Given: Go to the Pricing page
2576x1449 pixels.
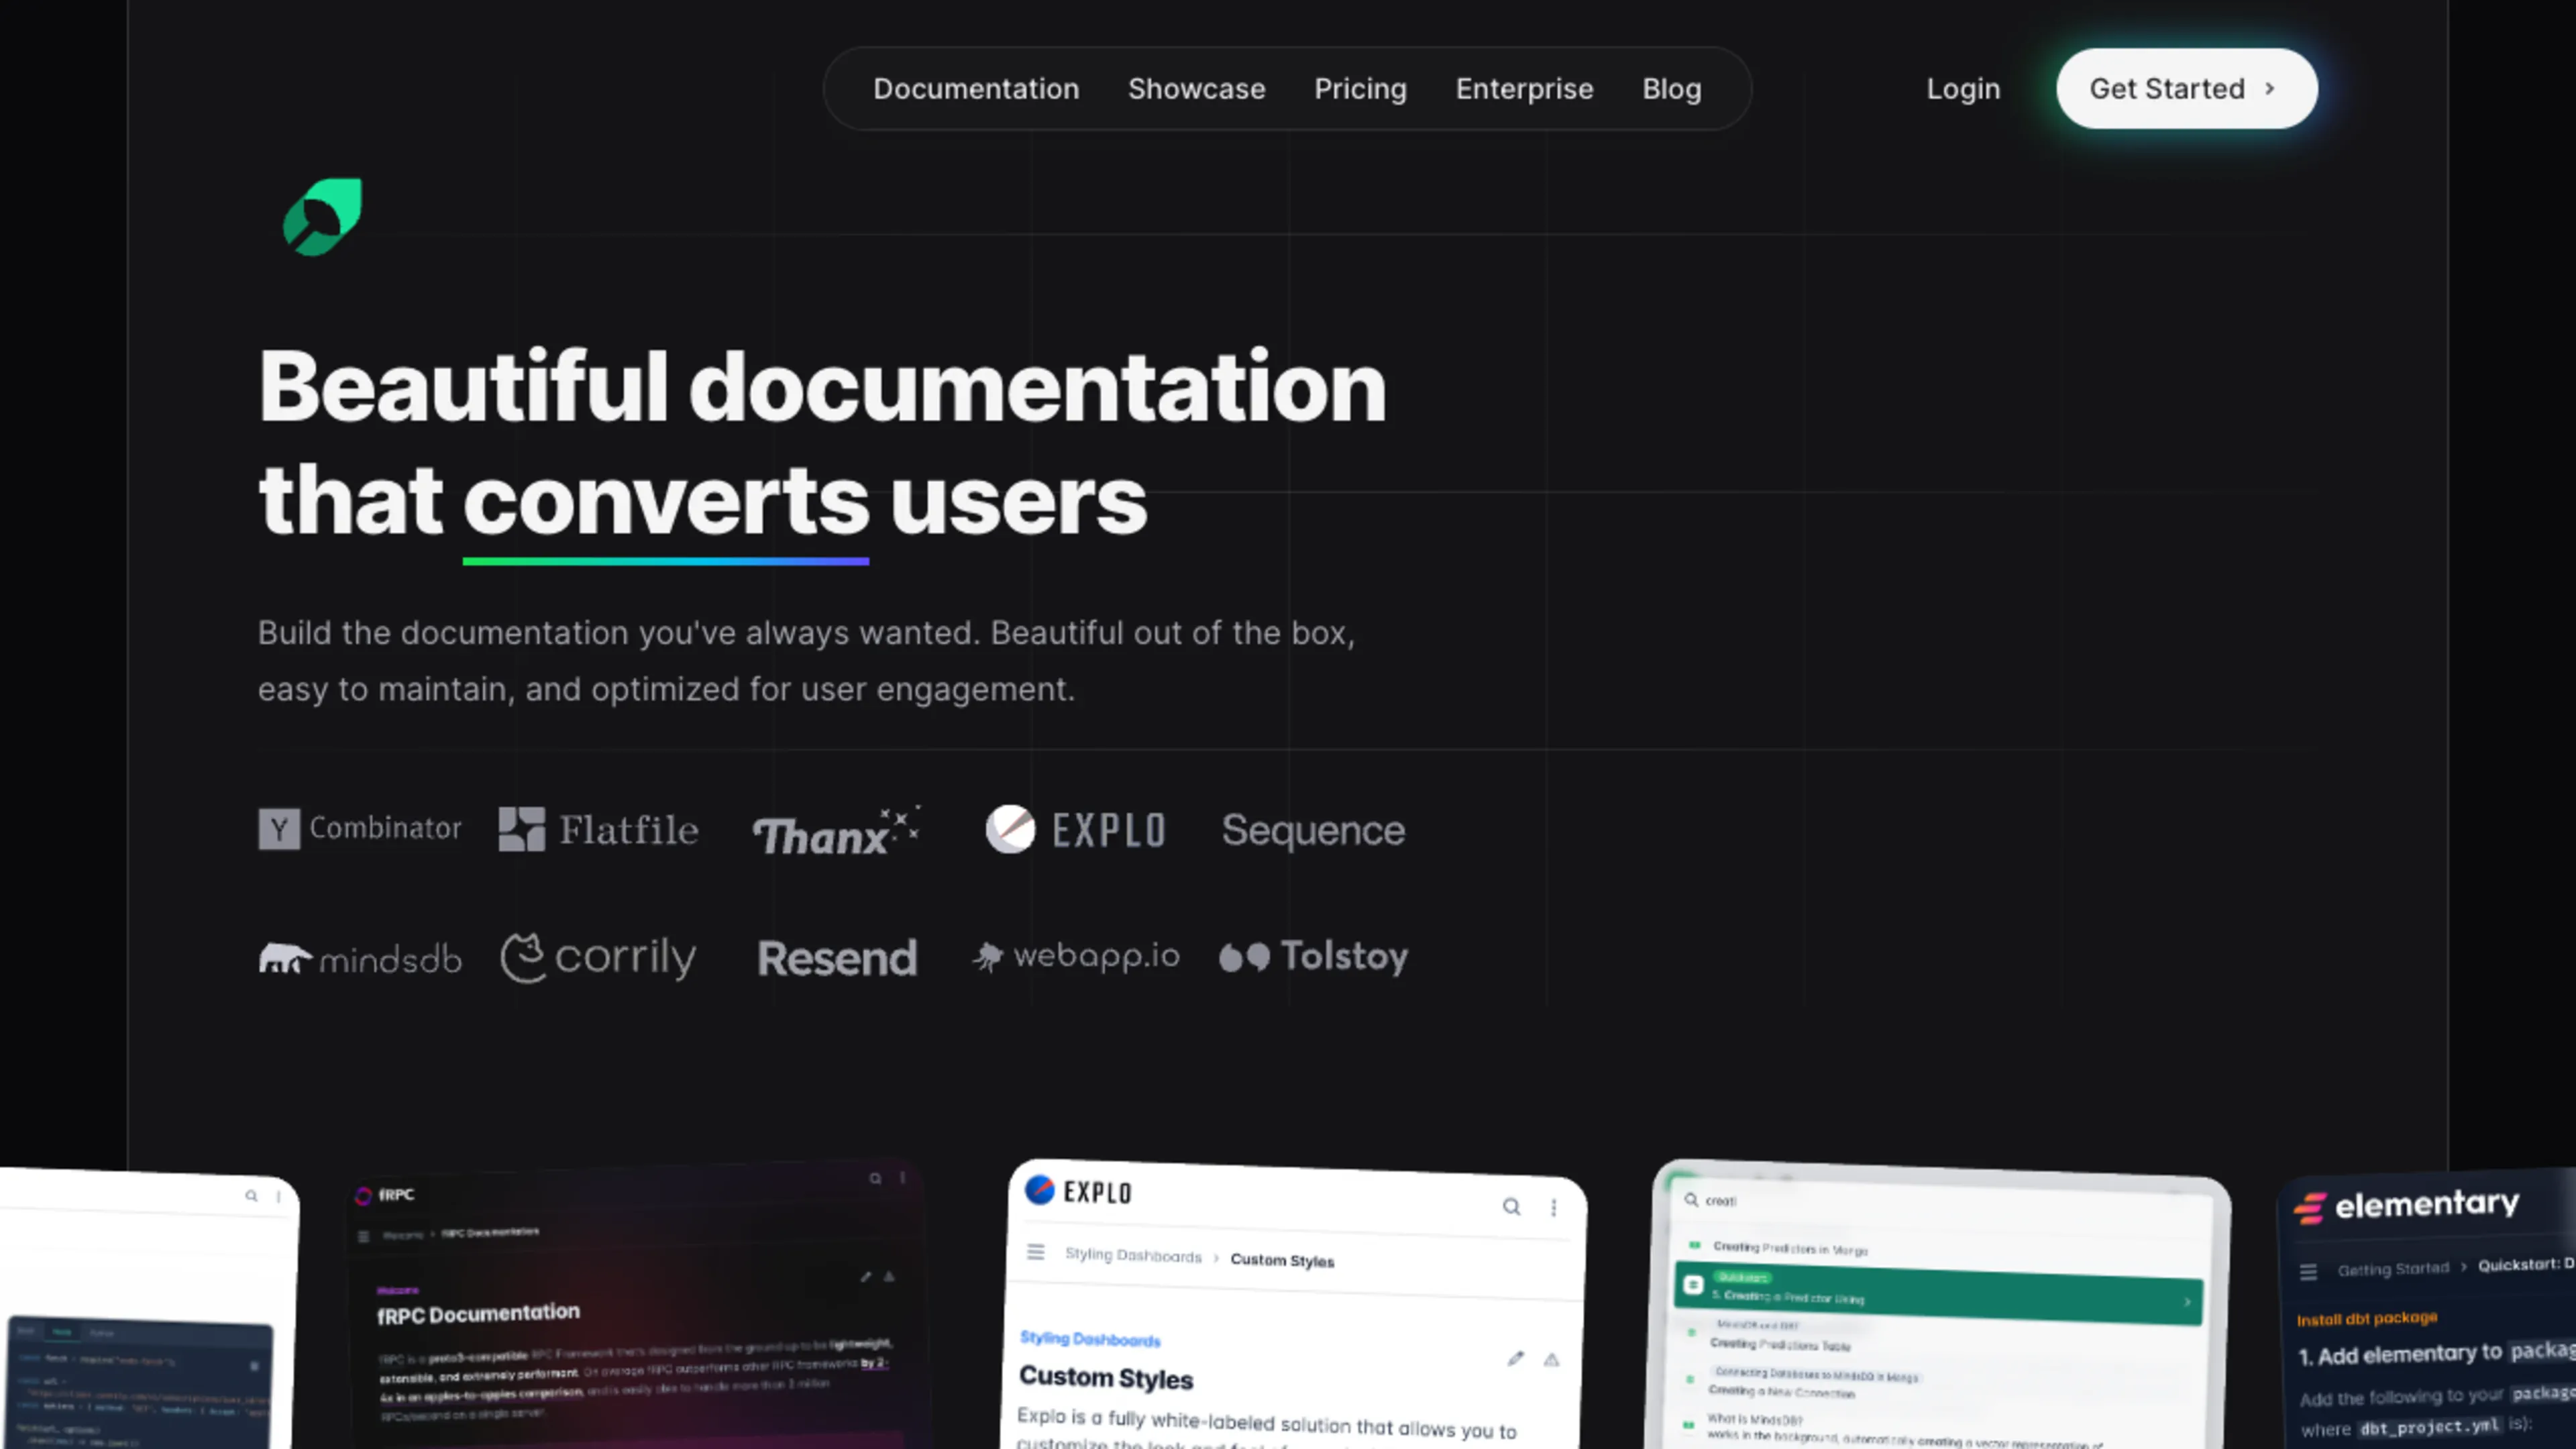Looking at the screenshot, I should point(1360,89).
